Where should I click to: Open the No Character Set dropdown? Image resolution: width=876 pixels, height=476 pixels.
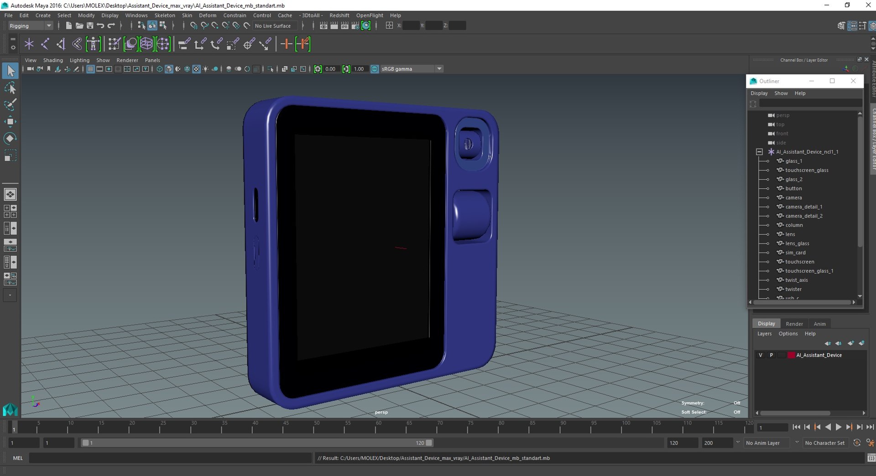click(x=825, y=443)
